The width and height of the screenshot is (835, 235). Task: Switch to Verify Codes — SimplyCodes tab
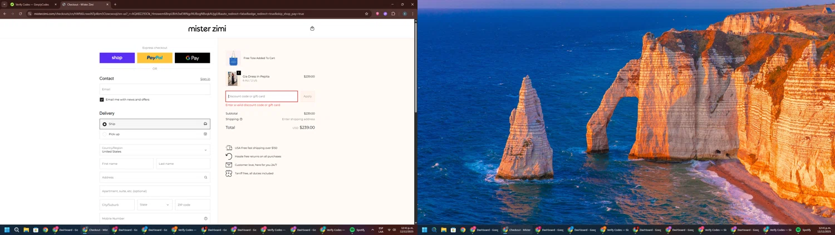[x=32, y=4]
